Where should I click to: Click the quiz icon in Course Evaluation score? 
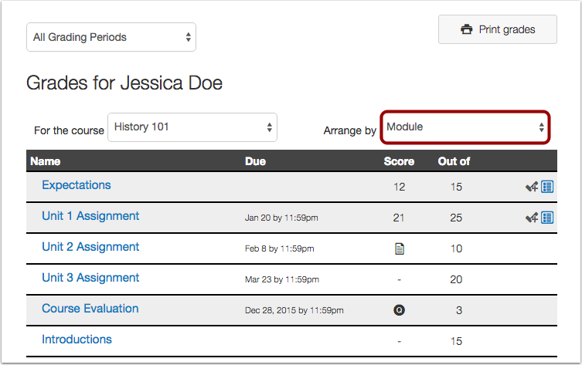(399, 310)
